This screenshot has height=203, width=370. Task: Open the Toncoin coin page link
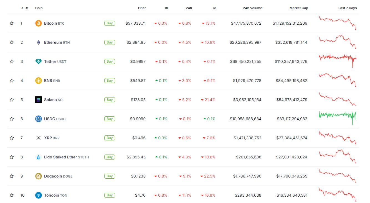55,195
